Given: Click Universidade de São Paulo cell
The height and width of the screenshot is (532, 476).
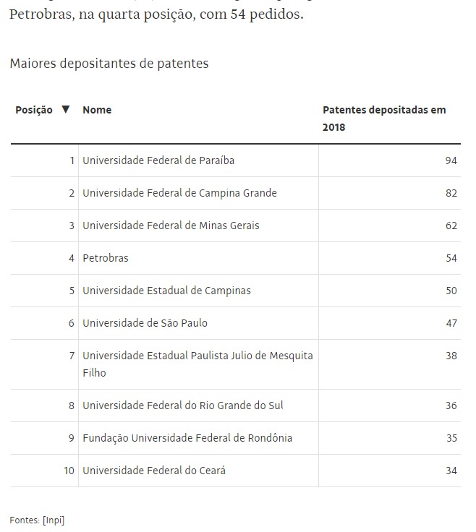Looking at the screenshot, I should pyautogui.click(x=145, y=323).
